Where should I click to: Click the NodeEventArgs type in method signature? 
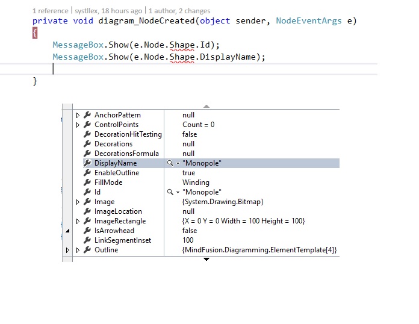coord(309,21)
